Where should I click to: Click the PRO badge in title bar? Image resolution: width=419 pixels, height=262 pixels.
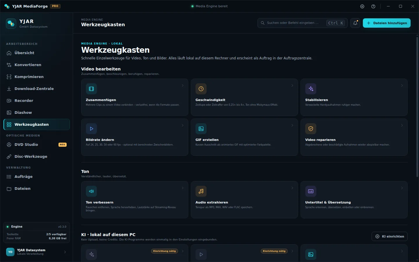[x=55, y=6]
